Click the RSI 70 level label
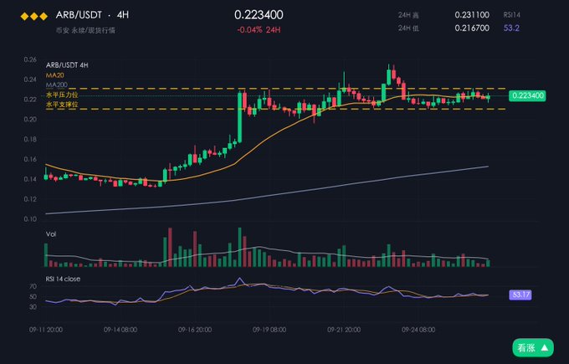The image size is (569, 364). (x=33, y=286)
